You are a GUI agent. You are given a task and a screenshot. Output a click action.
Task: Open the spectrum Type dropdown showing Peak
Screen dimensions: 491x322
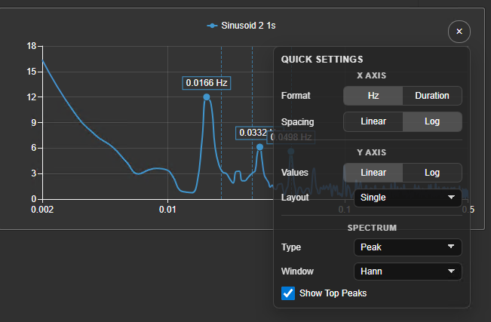click(x=408, y=247)
